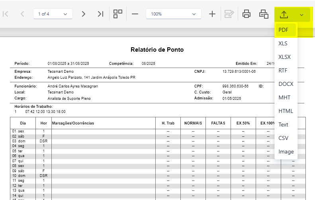
Task: Export the report as DOCX
Action: pyautogui.click(x=286, y=84)
